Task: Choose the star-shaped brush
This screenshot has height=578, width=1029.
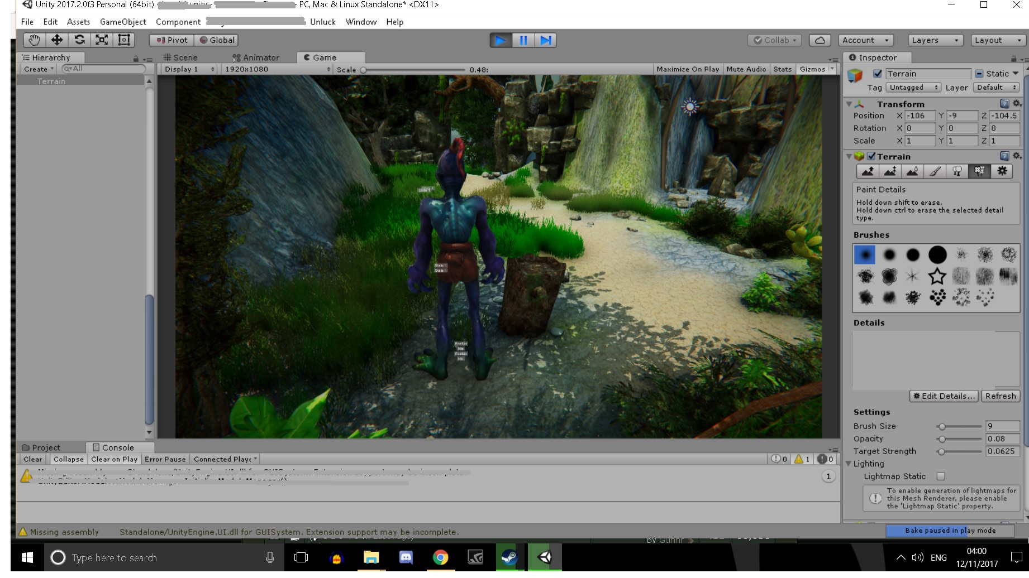Action: pyautogui.click(x=937, y=276)
